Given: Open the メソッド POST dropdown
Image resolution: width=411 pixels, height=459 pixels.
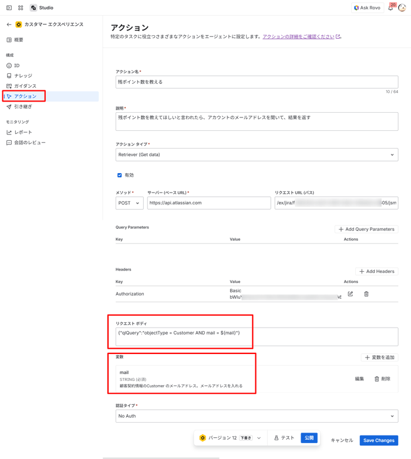Looking at the screenshot, I should pos(129,203).
